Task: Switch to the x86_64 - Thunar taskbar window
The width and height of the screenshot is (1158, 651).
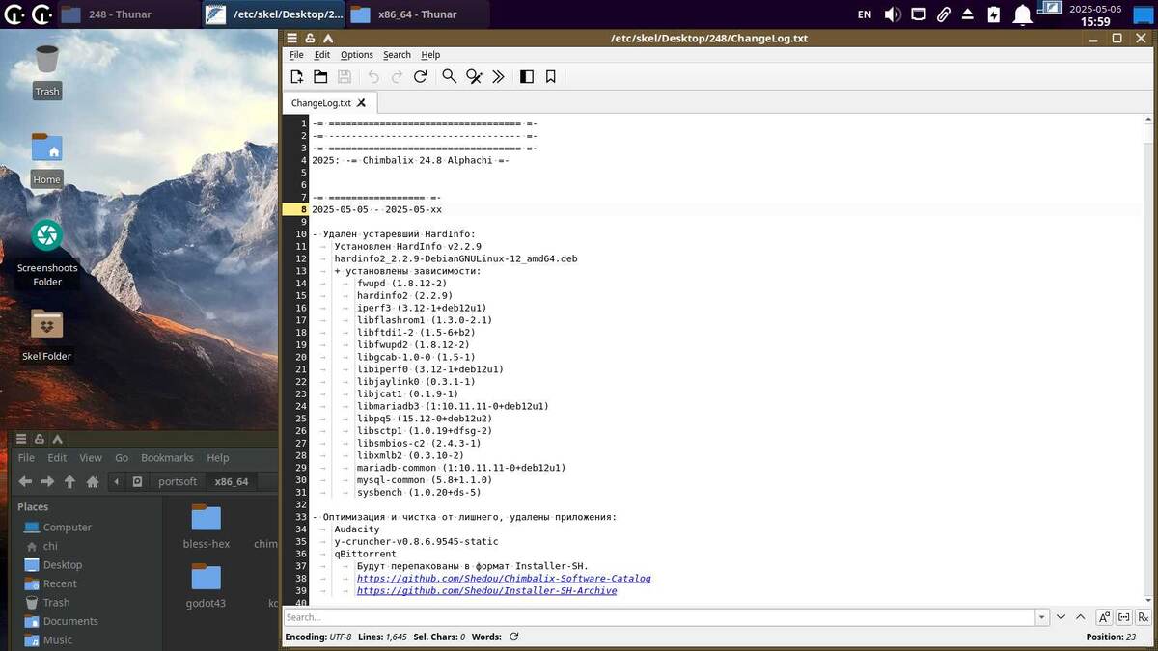Action: tap(417, 14)
